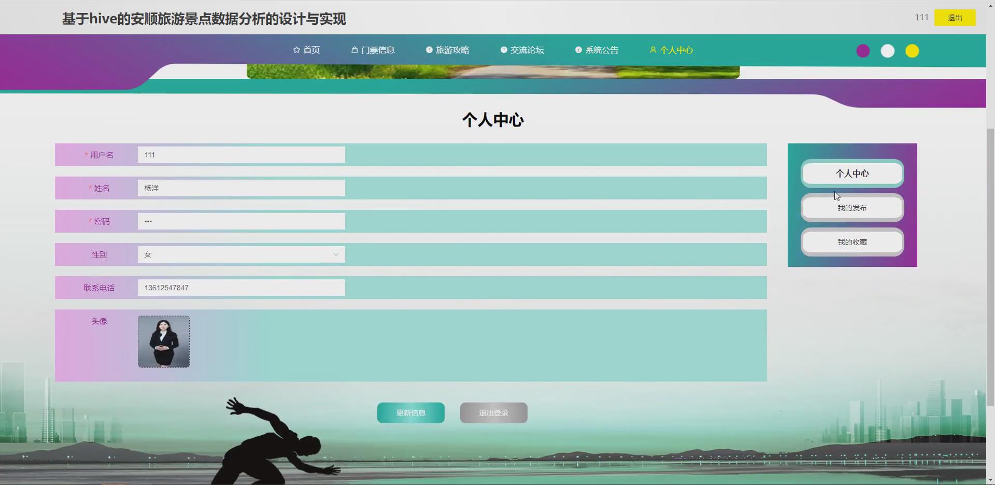Viewport: 995px width, 485px height.
Task: Click the white circle in the navbar
Action: click(887, 51)
